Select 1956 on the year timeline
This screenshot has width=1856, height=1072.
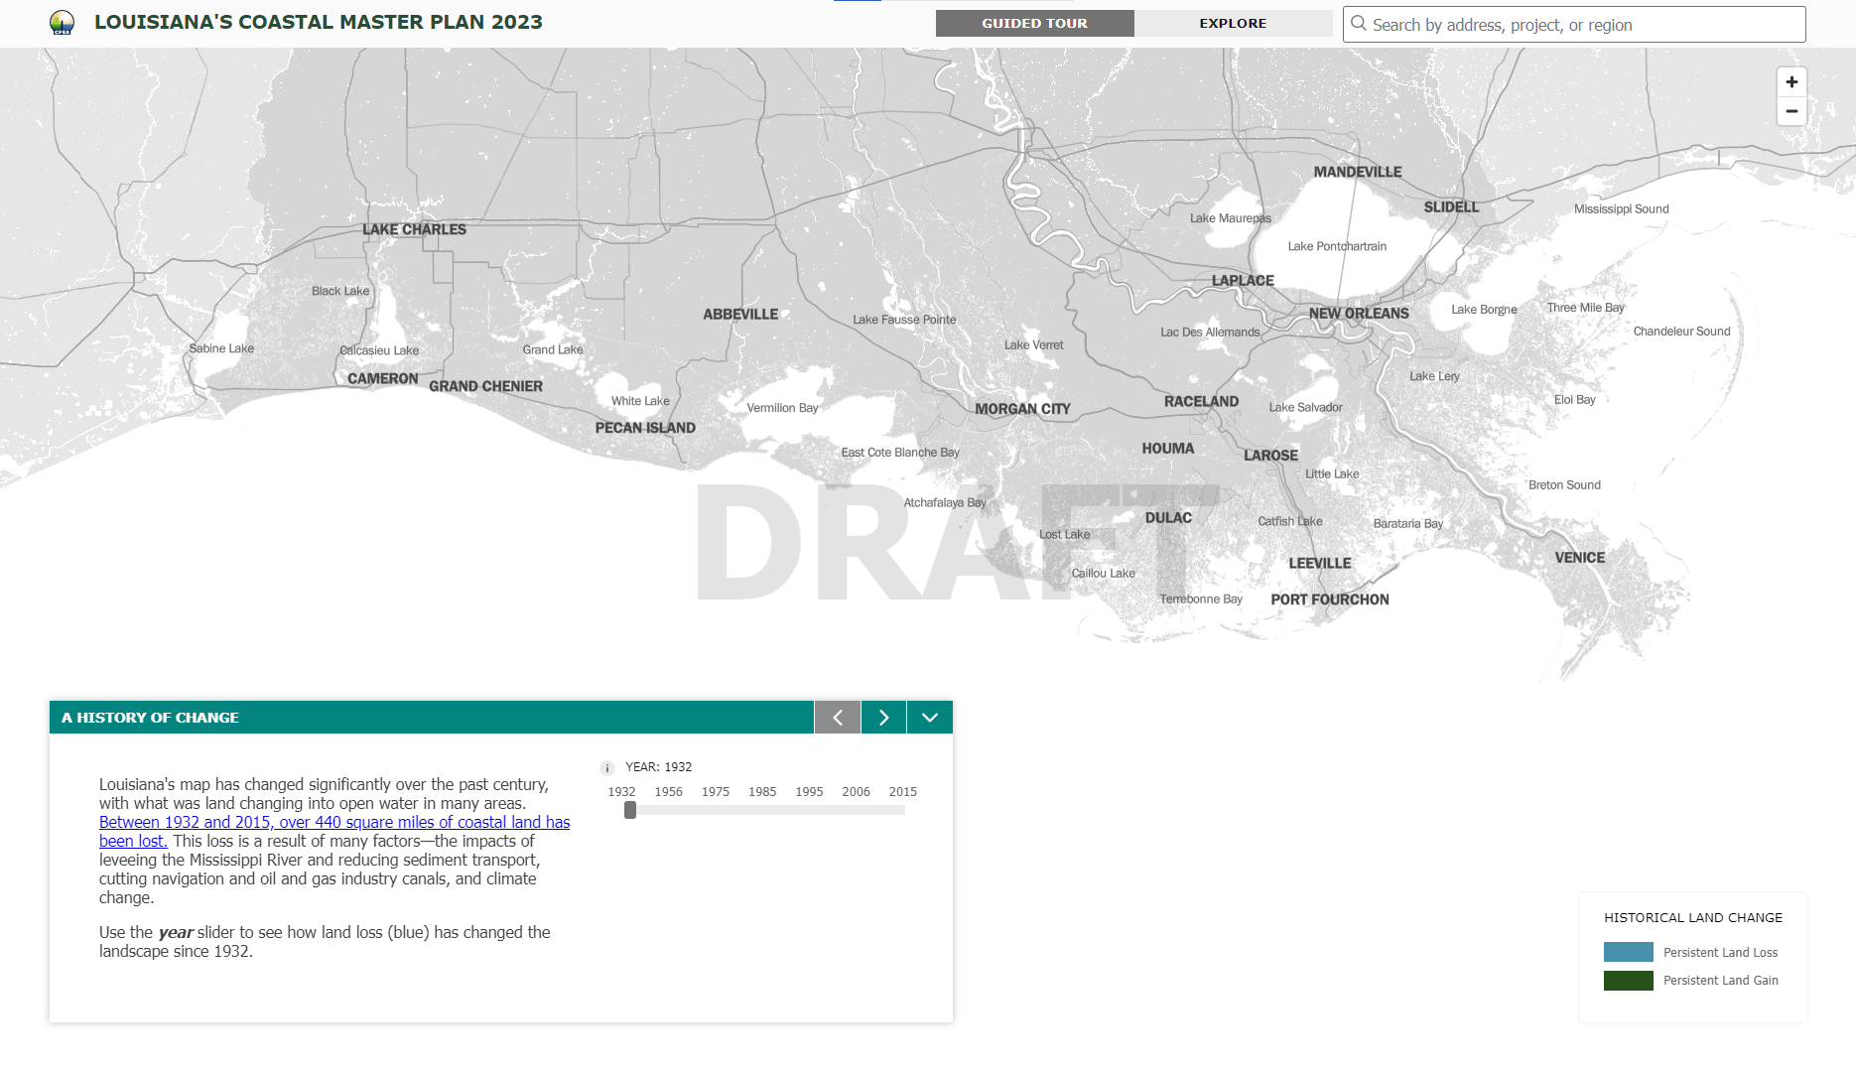pyautogui.click(x=668, y=791)
